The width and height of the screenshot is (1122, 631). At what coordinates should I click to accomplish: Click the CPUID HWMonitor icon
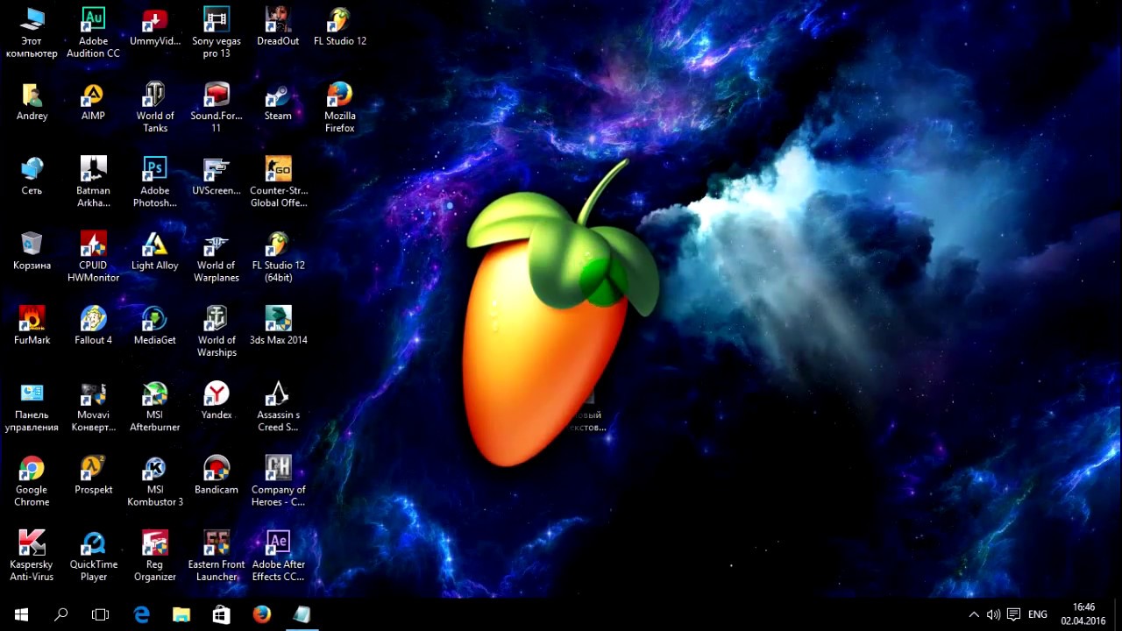pos(93,256)
